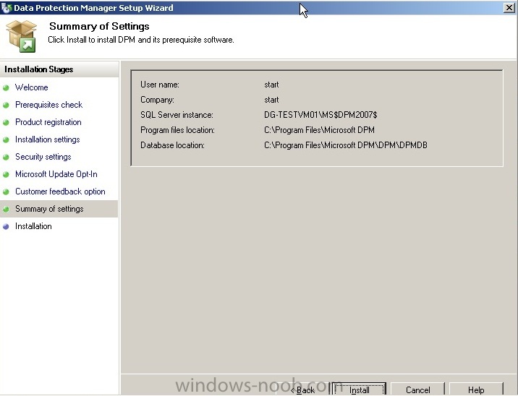Image resolution: width=518 pixels, height=396 pixels.
Task: Click the 'Click Install to install DPM' instruction text
Action: (x=141, y=40)
